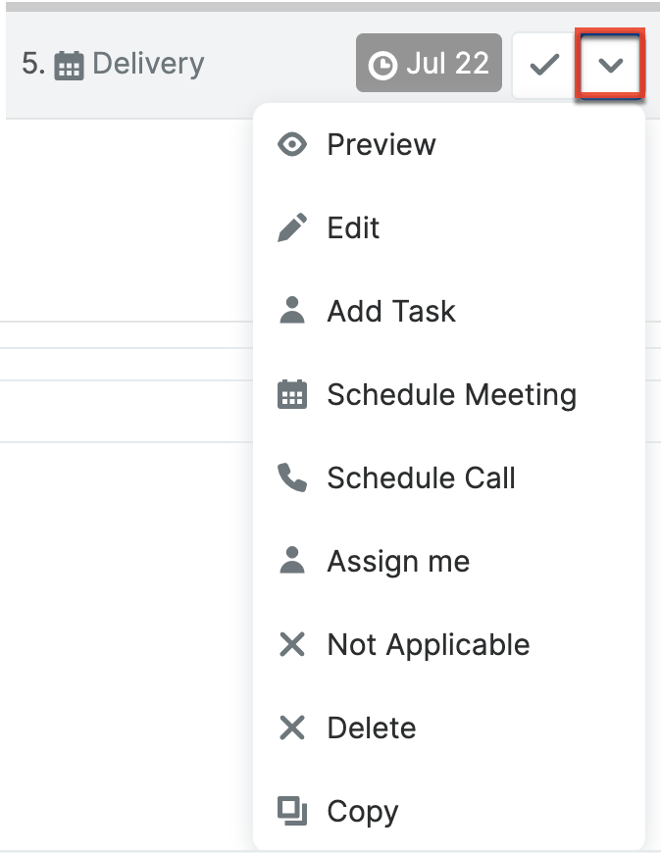Click the calendar icon next to Delivery
Viewport: 661px width, 853px height.
[x=69, y=66]
